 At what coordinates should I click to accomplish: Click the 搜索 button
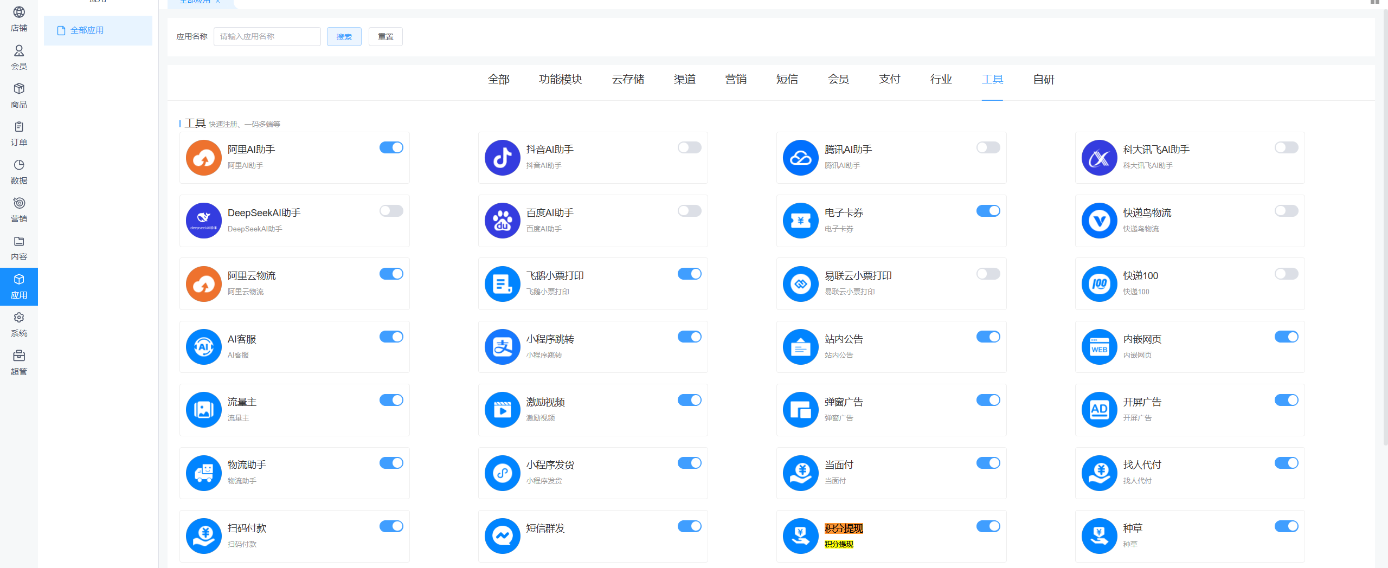[x=344, y=37]
